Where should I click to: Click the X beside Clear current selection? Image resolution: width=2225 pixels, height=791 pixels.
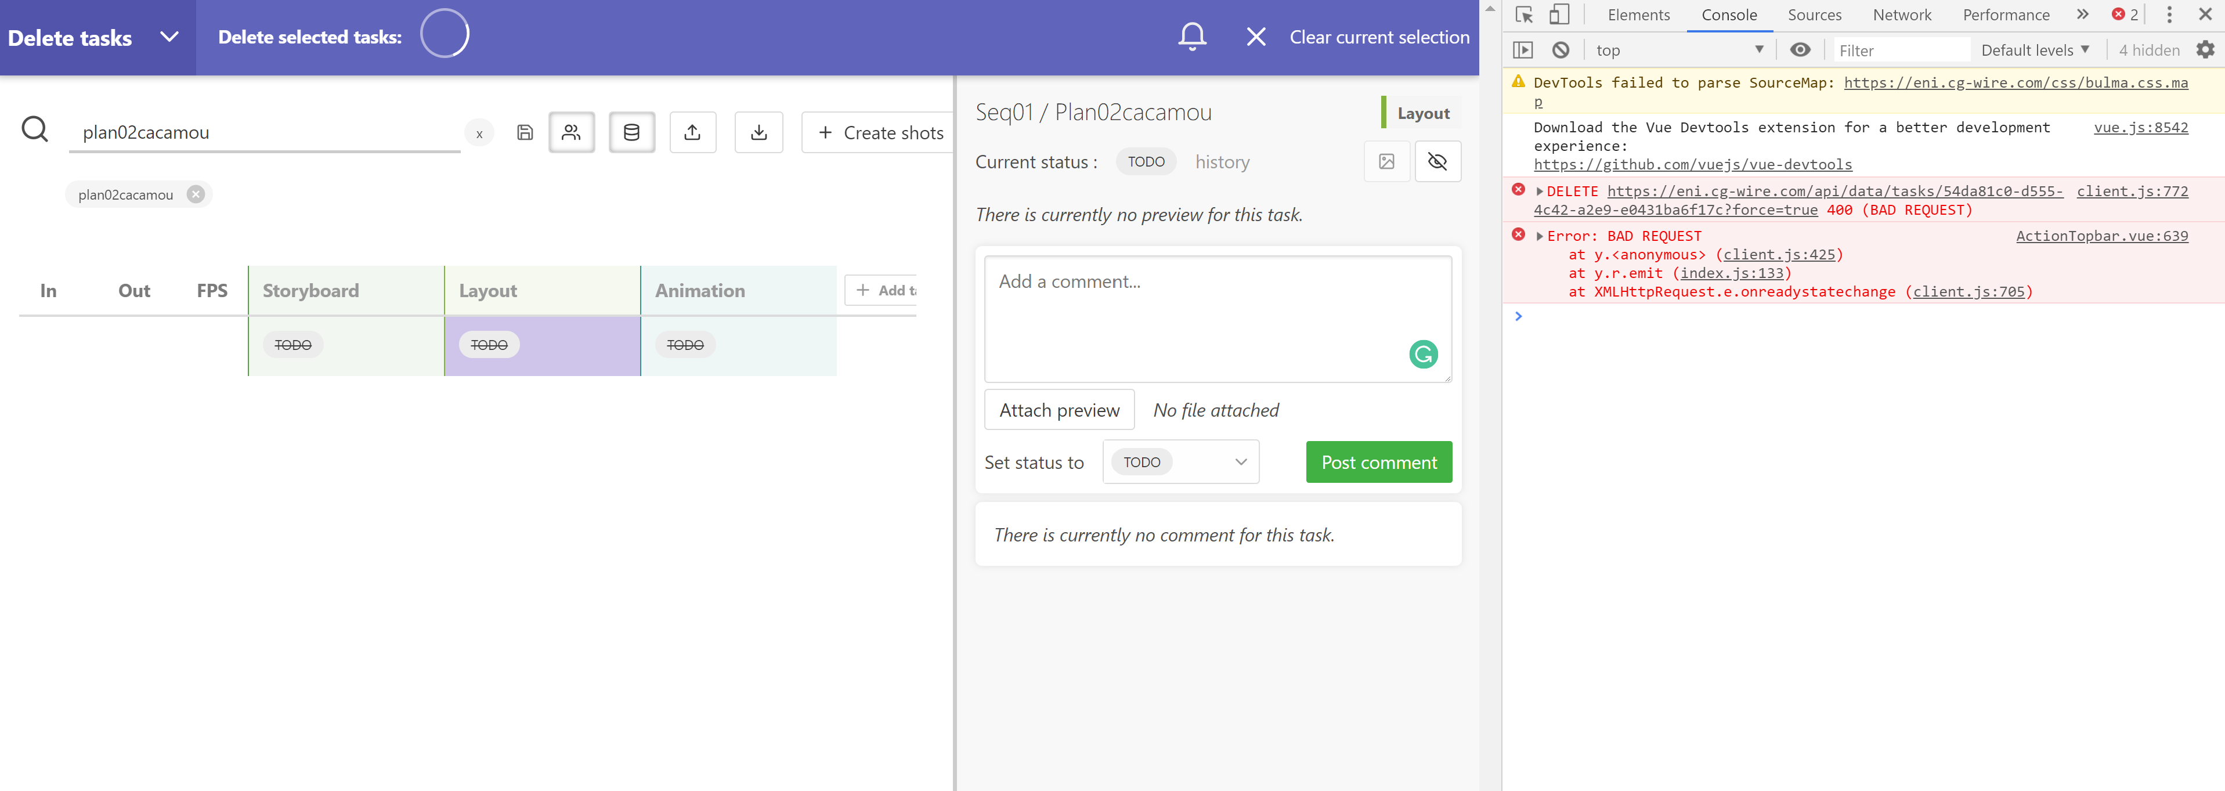(1256, 36)
